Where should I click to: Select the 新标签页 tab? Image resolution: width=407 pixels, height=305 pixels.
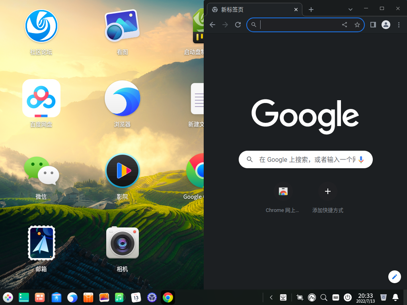pyautogui.click(x=254, y=10)
